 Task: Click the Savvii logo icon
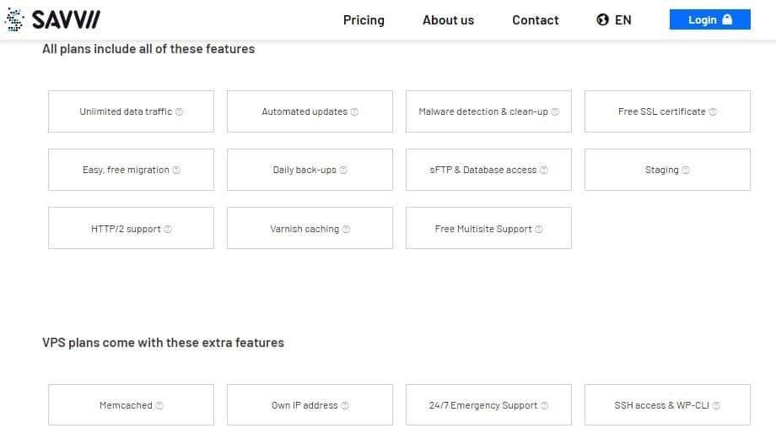(x=14, y=19)
